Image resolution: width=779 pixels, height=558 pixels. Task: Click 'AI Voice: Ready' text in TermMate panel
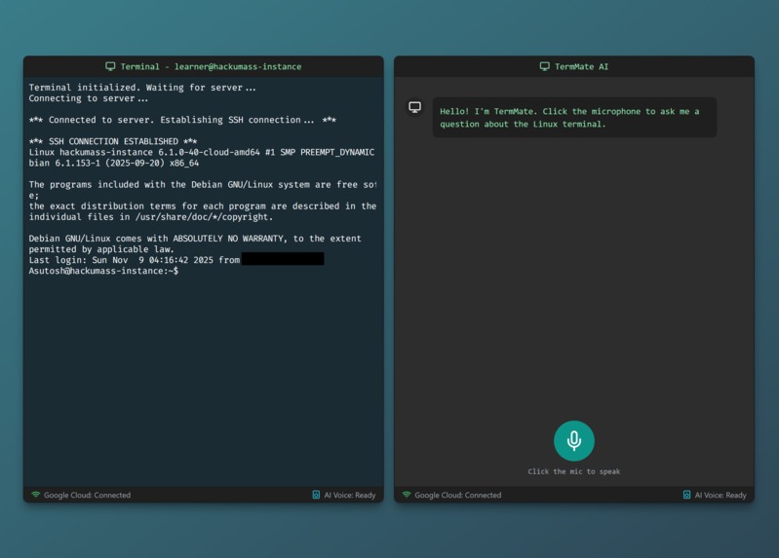pyautogui.click(x=721, y=495)
